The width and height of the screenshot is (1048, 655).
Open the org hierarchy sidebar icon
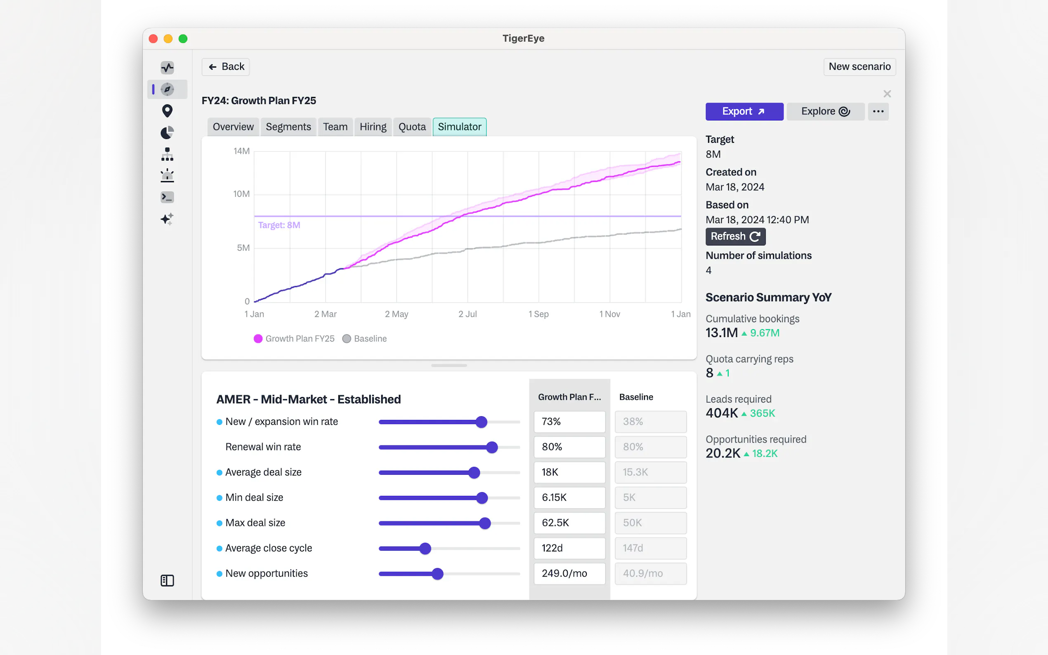pyautogui.click(x=167, y=154)
